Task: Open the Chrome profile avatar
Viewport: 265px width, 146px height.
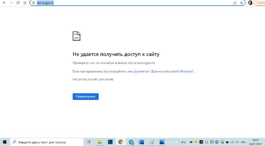Action: point(250,3)
